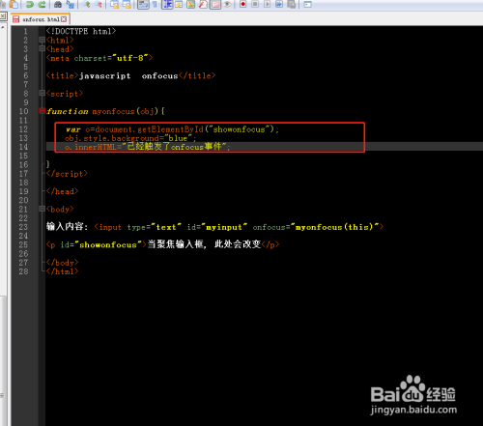
Task: Click the title text 'javascript onfocus'
Action: pos(128,76)
